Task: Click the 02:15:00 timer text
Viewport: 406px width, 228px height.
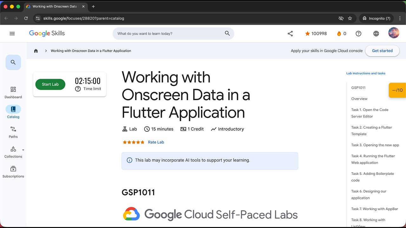Action: (88, 81)
